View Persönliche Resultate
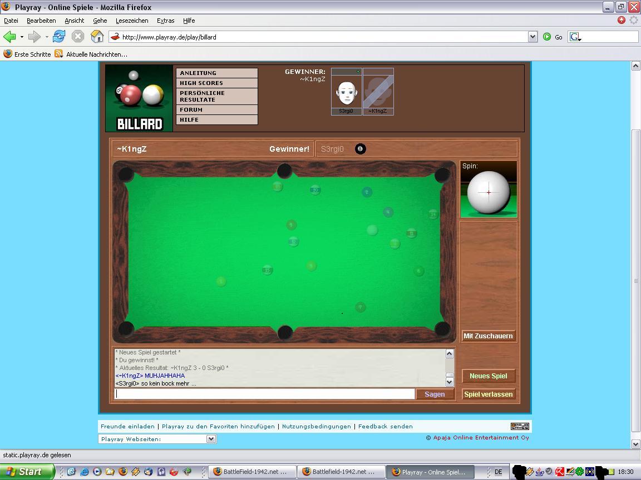Screen dimensions: 641x480 coord(217,96)
